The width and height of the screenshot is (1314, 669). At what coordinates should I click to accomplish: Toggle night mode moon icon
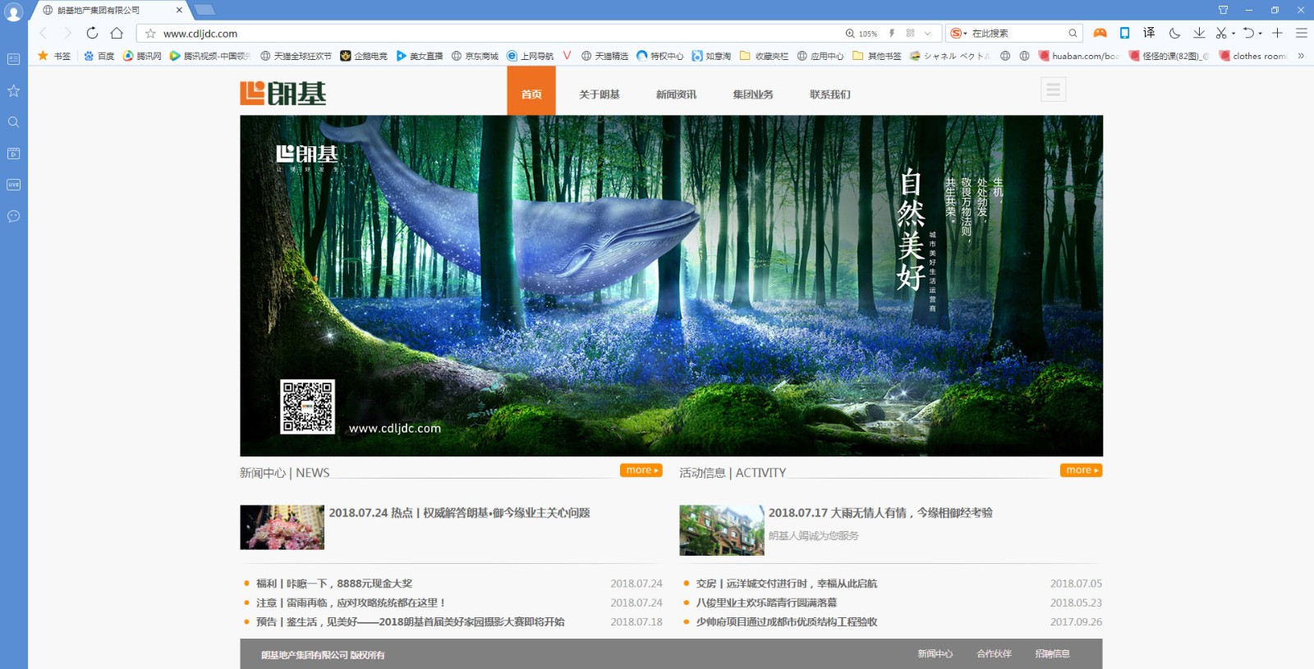(1174, 33)
